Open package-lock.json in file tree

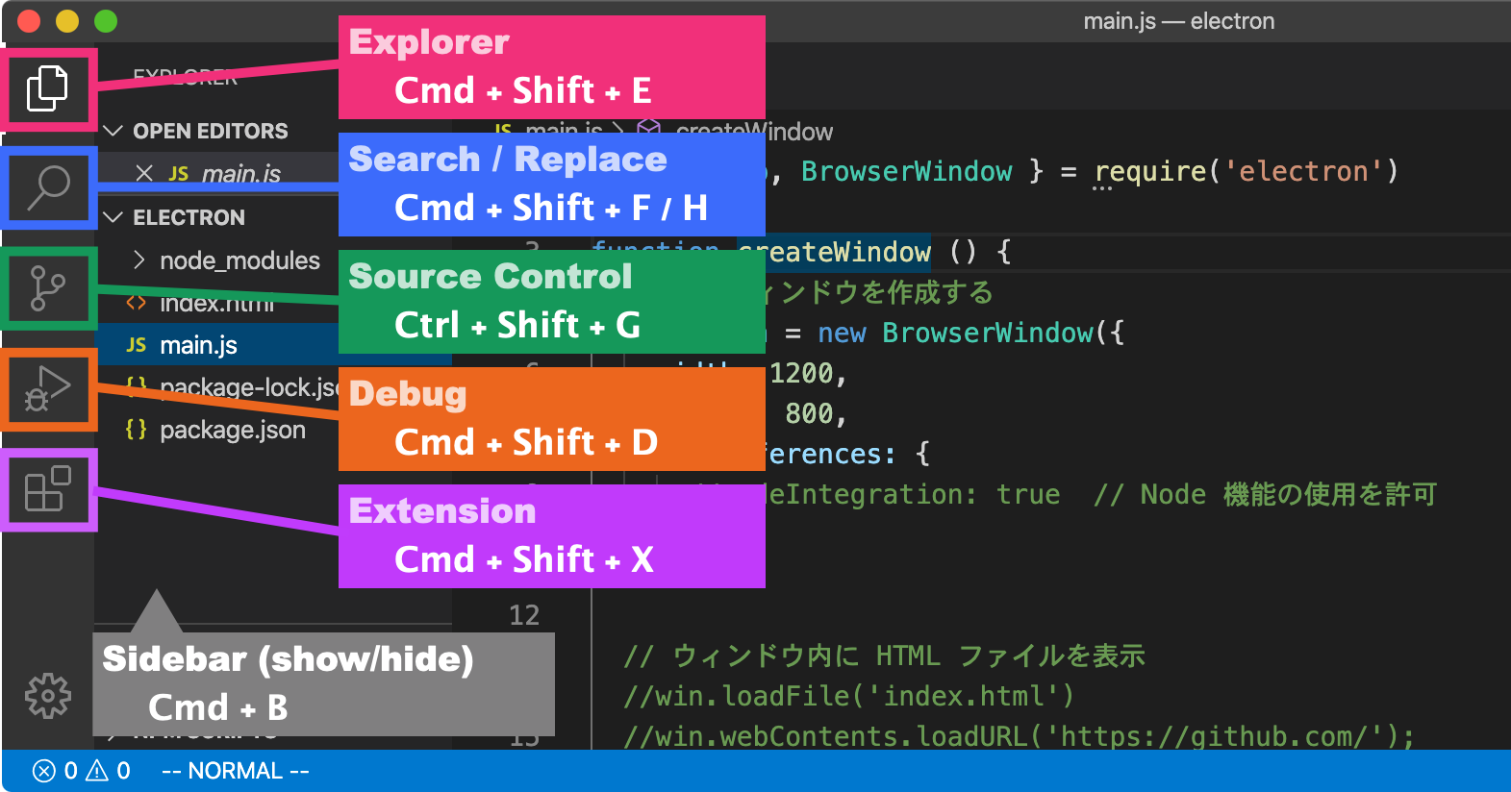[x=249, y=387]
